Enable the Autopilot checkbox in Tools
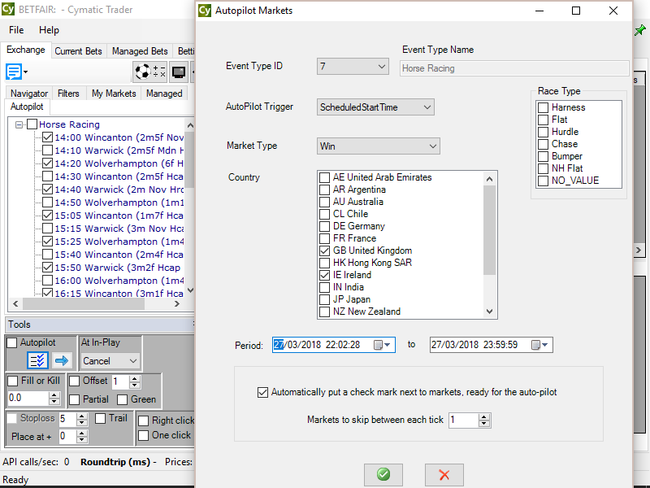This screenshot has width=650, height=488. coord(12,342)
